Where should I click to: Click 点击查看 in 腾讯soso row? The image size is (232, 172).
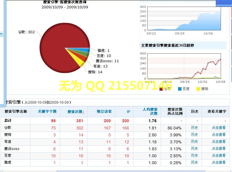(219, 149)
